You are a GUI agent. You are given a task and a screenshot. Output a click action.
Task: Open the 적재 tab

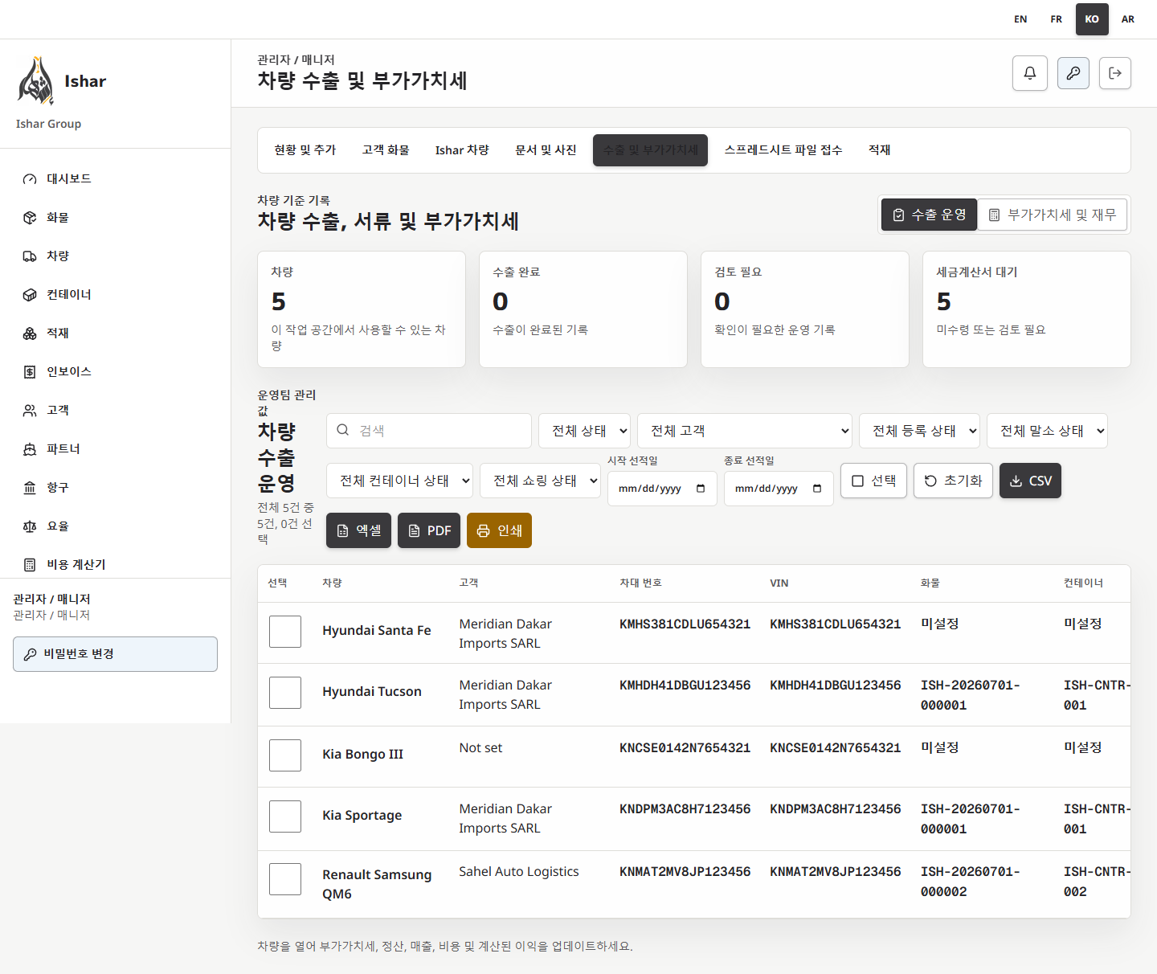pos(880,150)
